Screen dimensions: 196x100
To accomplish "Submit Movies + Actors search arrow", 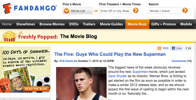I will point(185,10).
